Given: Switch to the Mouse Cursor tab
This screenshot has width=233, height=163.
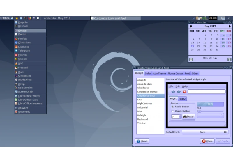Looking at the screenshot, I should click(x=175, y=73).
